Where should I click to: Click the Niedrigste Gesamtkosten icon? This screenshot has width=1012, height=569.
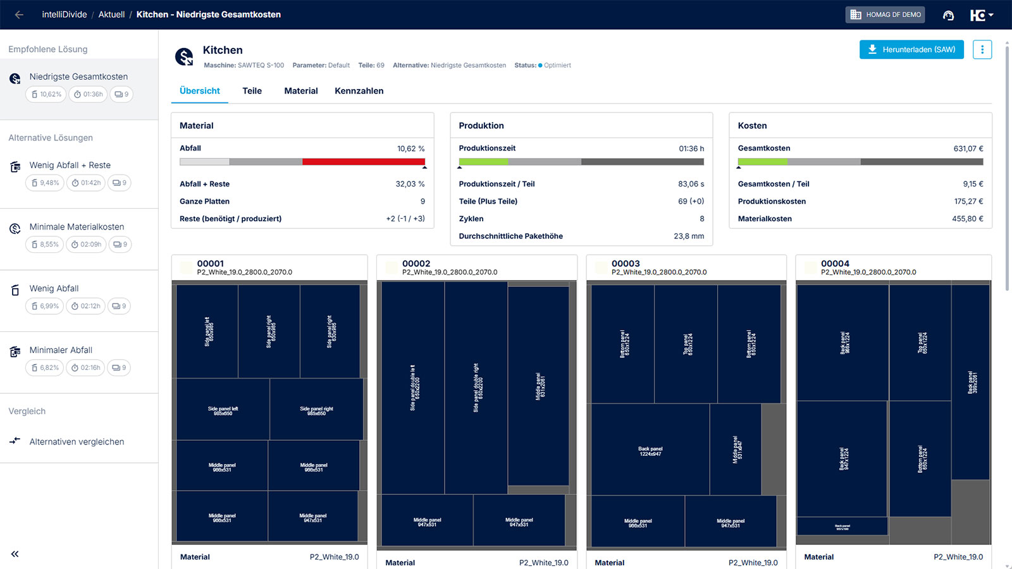15,78
